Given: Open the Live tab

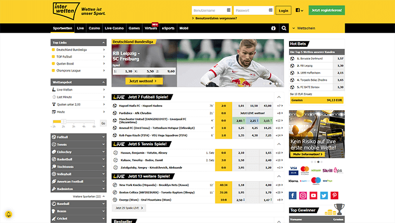Looking at the screenshot, I should click(x=80, y=28).
